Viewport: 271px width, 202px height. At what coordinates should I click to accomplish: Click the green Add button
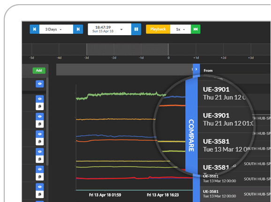pyautogui.click(x=39, y=70)
